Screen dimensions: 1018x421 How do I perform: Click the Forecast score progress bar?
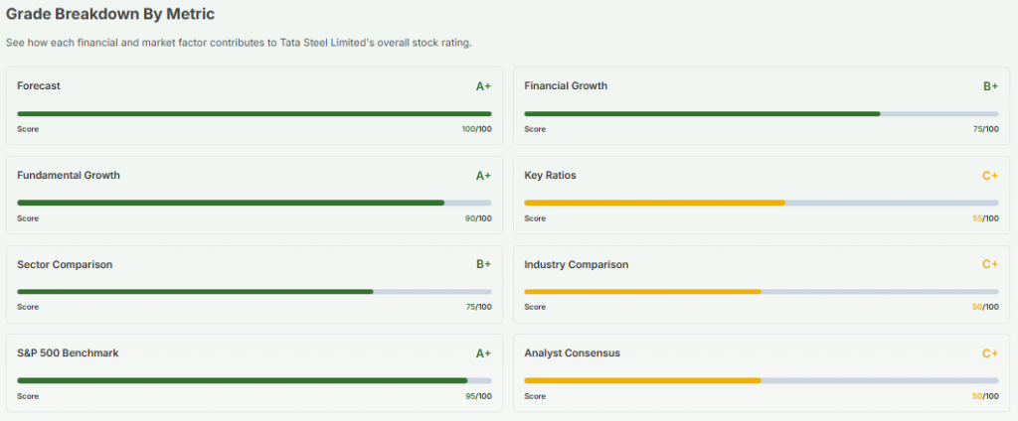tap(254, 114)
